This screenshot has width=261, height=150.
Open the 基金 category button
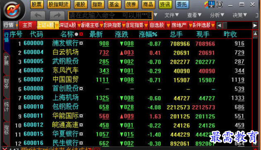(x=114, y=5)
